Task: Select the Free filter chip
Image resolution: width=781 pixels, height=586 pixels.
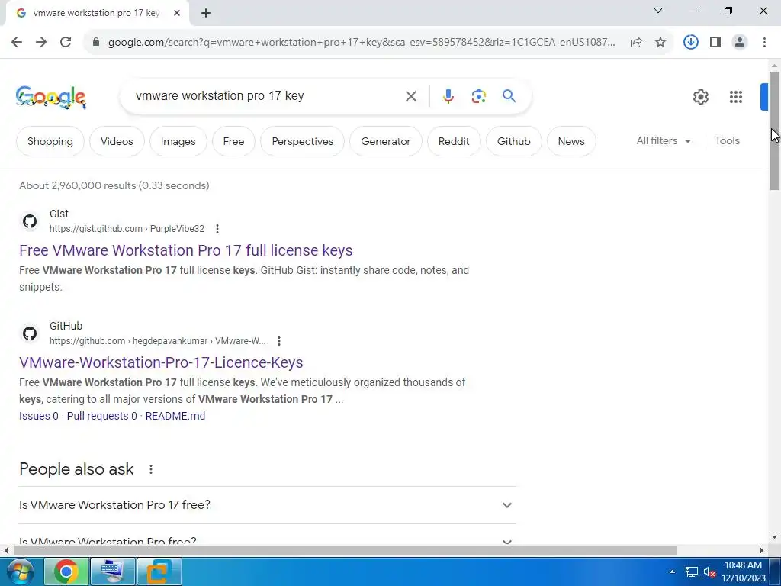Action: click(233, 141)
